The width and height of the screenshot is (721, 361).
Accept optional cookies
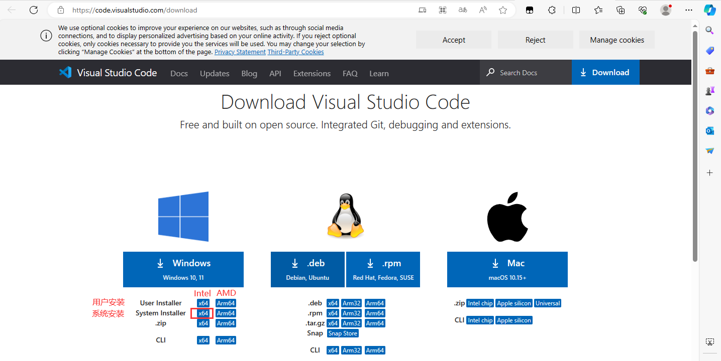pyautogui.click(x=454, y=40)
